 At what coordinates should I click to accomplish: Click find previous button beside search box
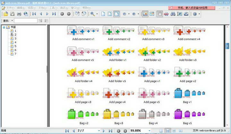point(40,21)
